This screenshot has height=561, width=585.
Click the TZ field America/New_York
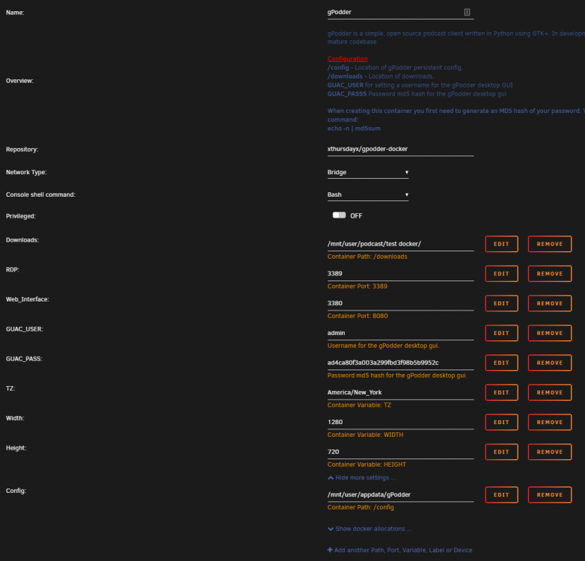tap(400, 393)
